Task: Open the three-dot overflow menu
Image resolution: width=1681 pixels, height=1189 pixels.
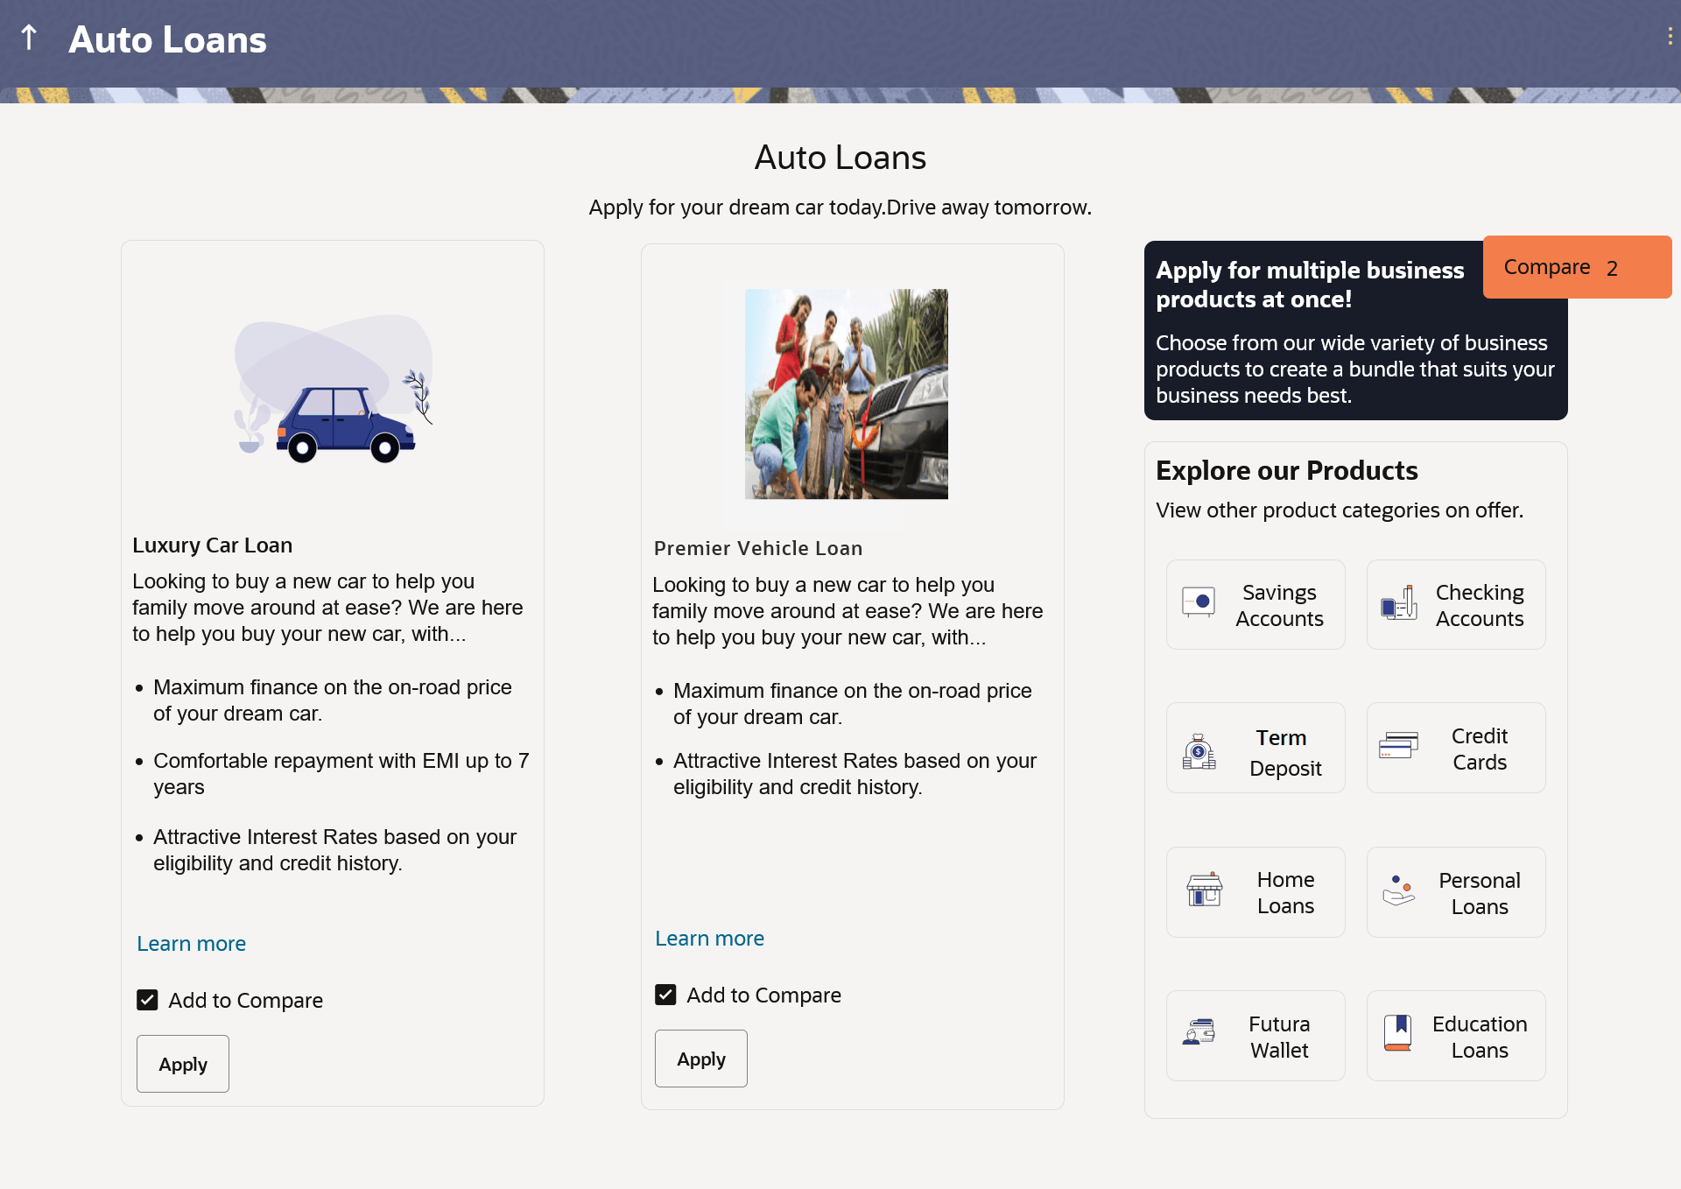Action: click(1670, 36)
